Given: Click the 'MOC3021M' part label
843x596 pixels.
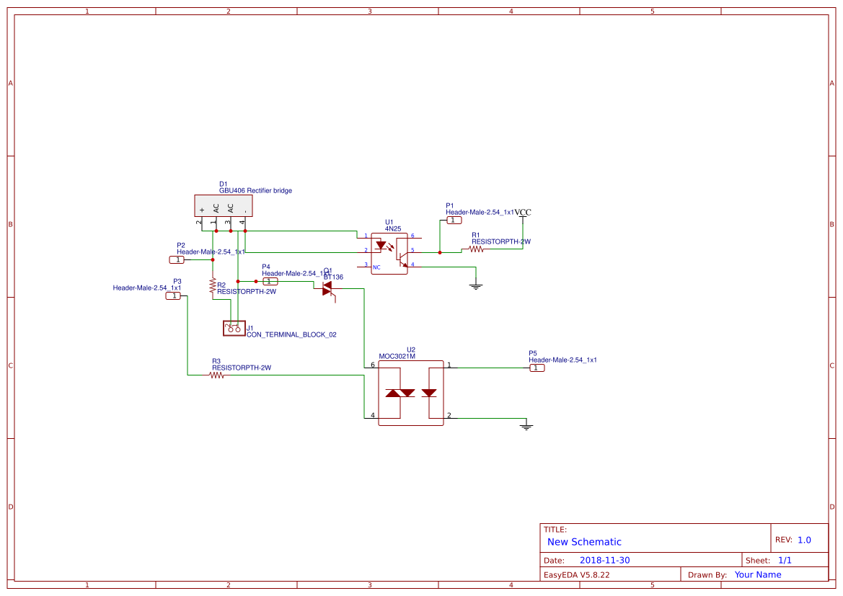Looking at the screenshot, I should (x=397, y=356).
